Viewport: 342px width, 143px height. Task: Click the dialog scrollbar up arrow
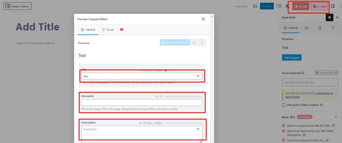coord(211,16)
